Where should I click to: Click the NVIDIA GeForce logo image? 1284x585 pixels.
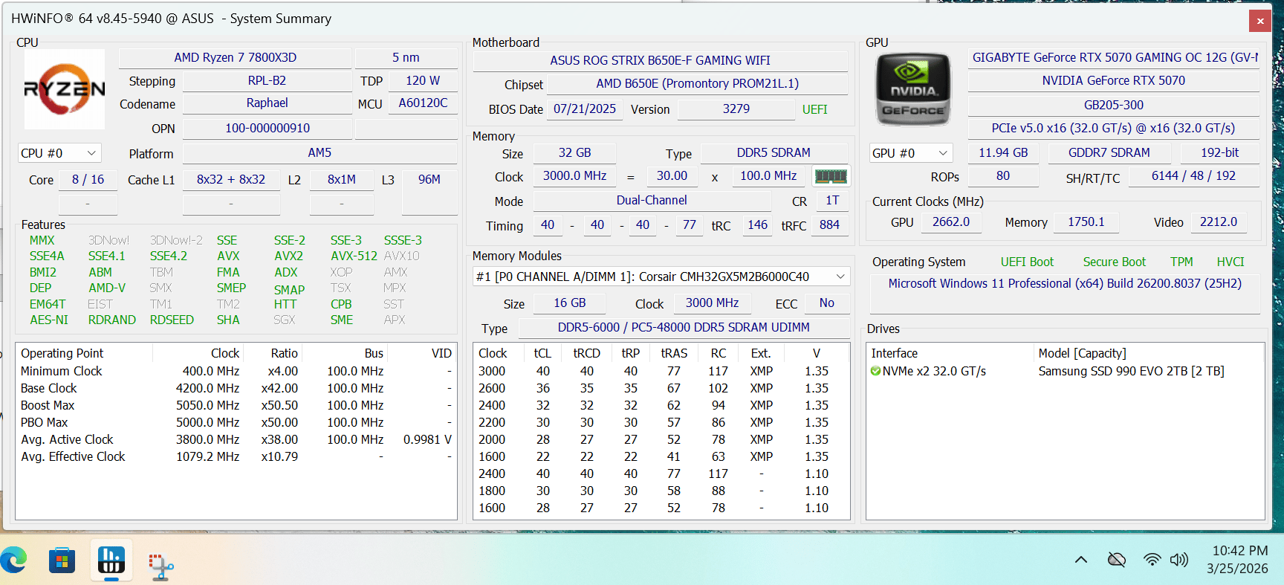point(913,89)
